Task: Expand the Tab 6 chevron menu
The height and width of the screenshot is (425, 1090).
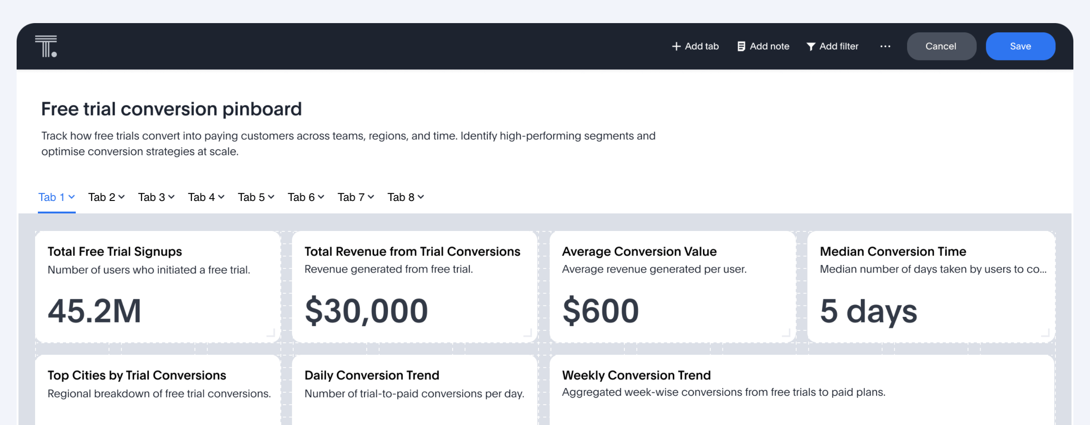Action: coord(321,197)
